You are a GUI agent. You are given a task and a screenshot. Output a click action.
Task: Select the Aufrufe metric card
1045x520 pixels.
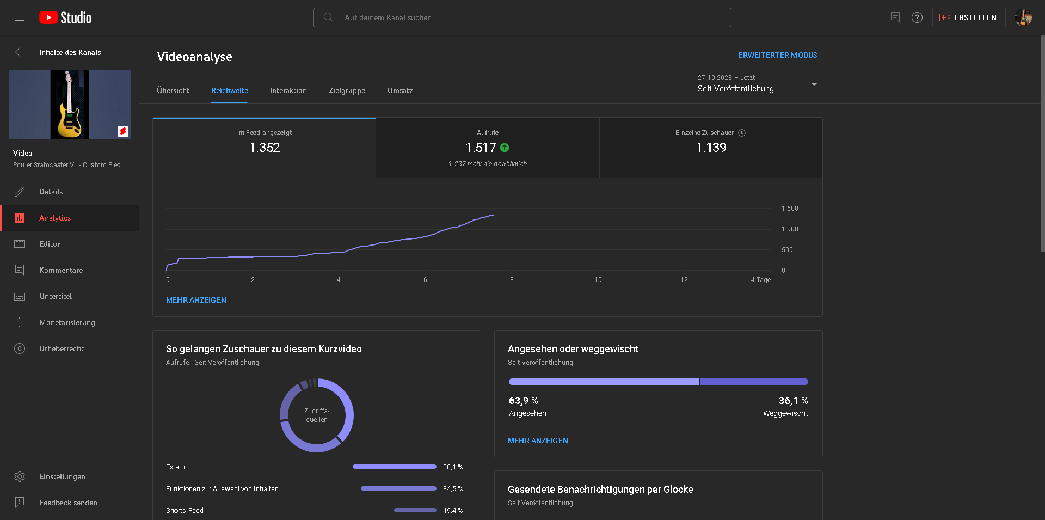487,148
